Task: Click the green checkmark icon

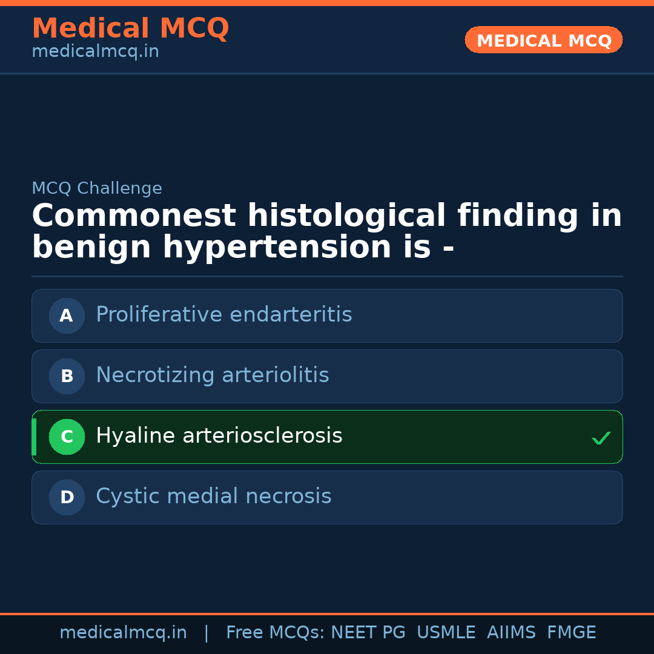Action: pos(601,438)
